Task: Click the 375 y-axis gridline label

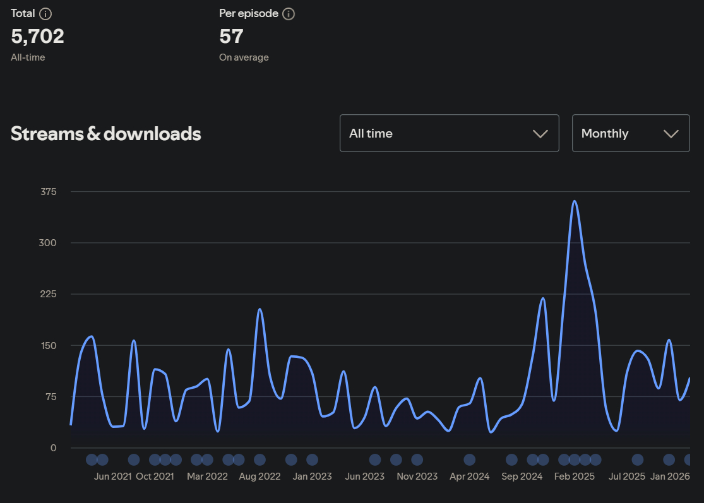Action: pos(47,192)
